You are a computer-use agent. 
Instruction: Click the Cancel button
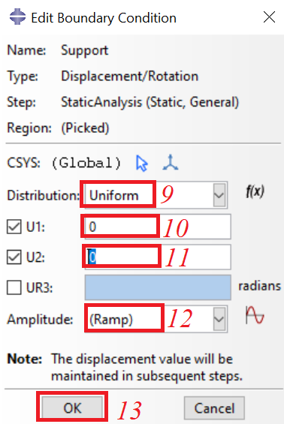(214, 407)
